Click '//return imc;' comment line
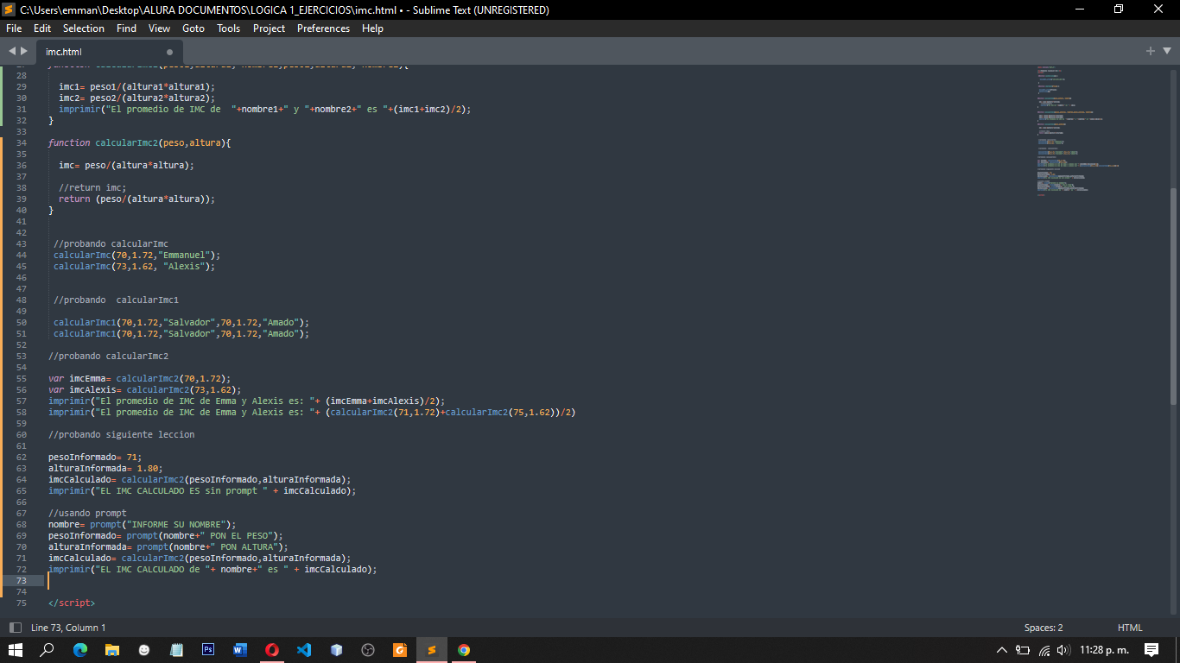1180x663 pixels. point(92,187)
